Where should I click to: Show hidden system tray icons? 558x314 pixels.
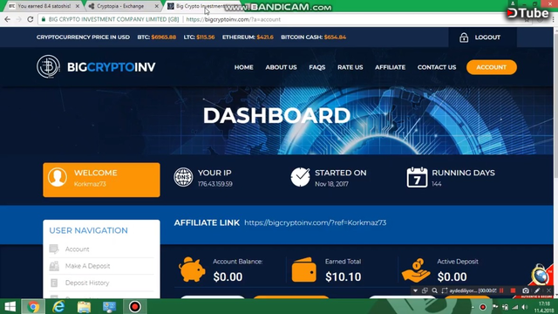coord(473,307)
